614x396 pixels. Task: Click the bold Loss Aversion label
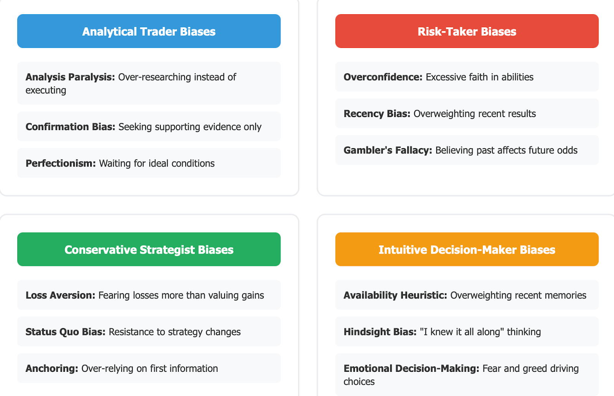[60, 295]
